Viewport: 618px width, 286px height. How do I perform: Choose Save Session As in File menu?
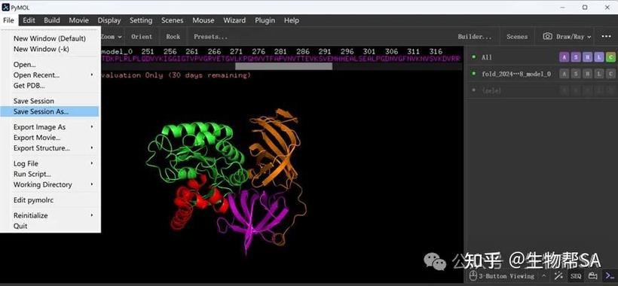[49, 111]
